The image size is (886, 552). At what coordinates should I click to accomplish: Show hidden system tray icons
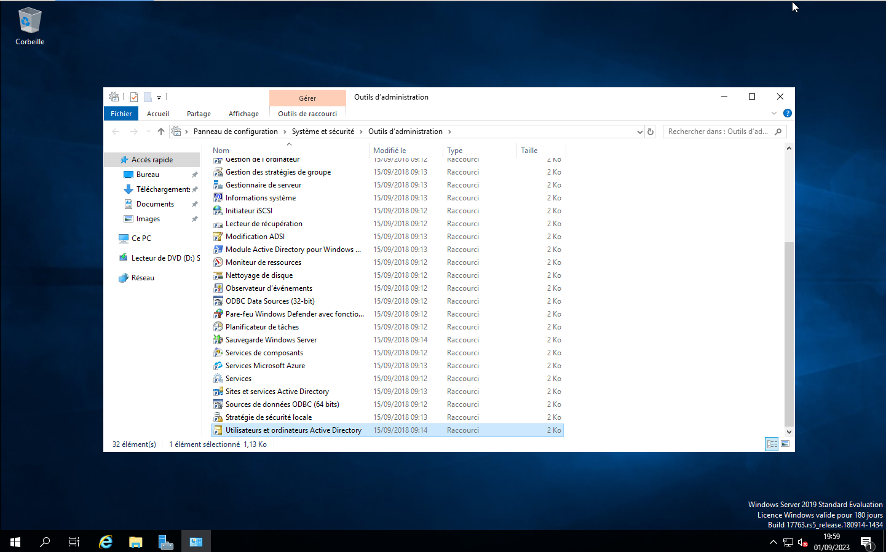[773, 542]
